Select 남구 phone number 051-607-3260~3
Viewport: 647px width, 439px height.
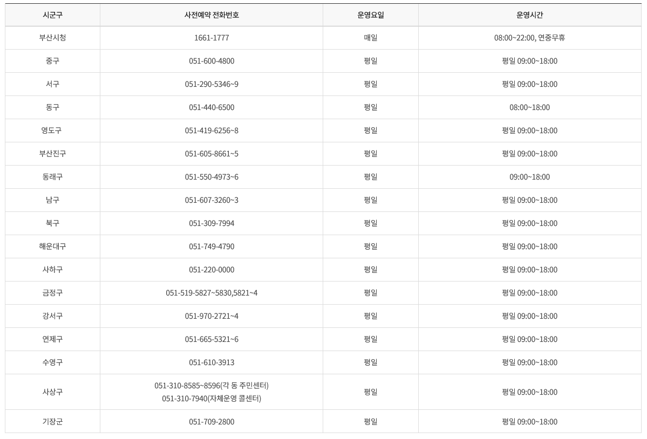click(212, 201)
